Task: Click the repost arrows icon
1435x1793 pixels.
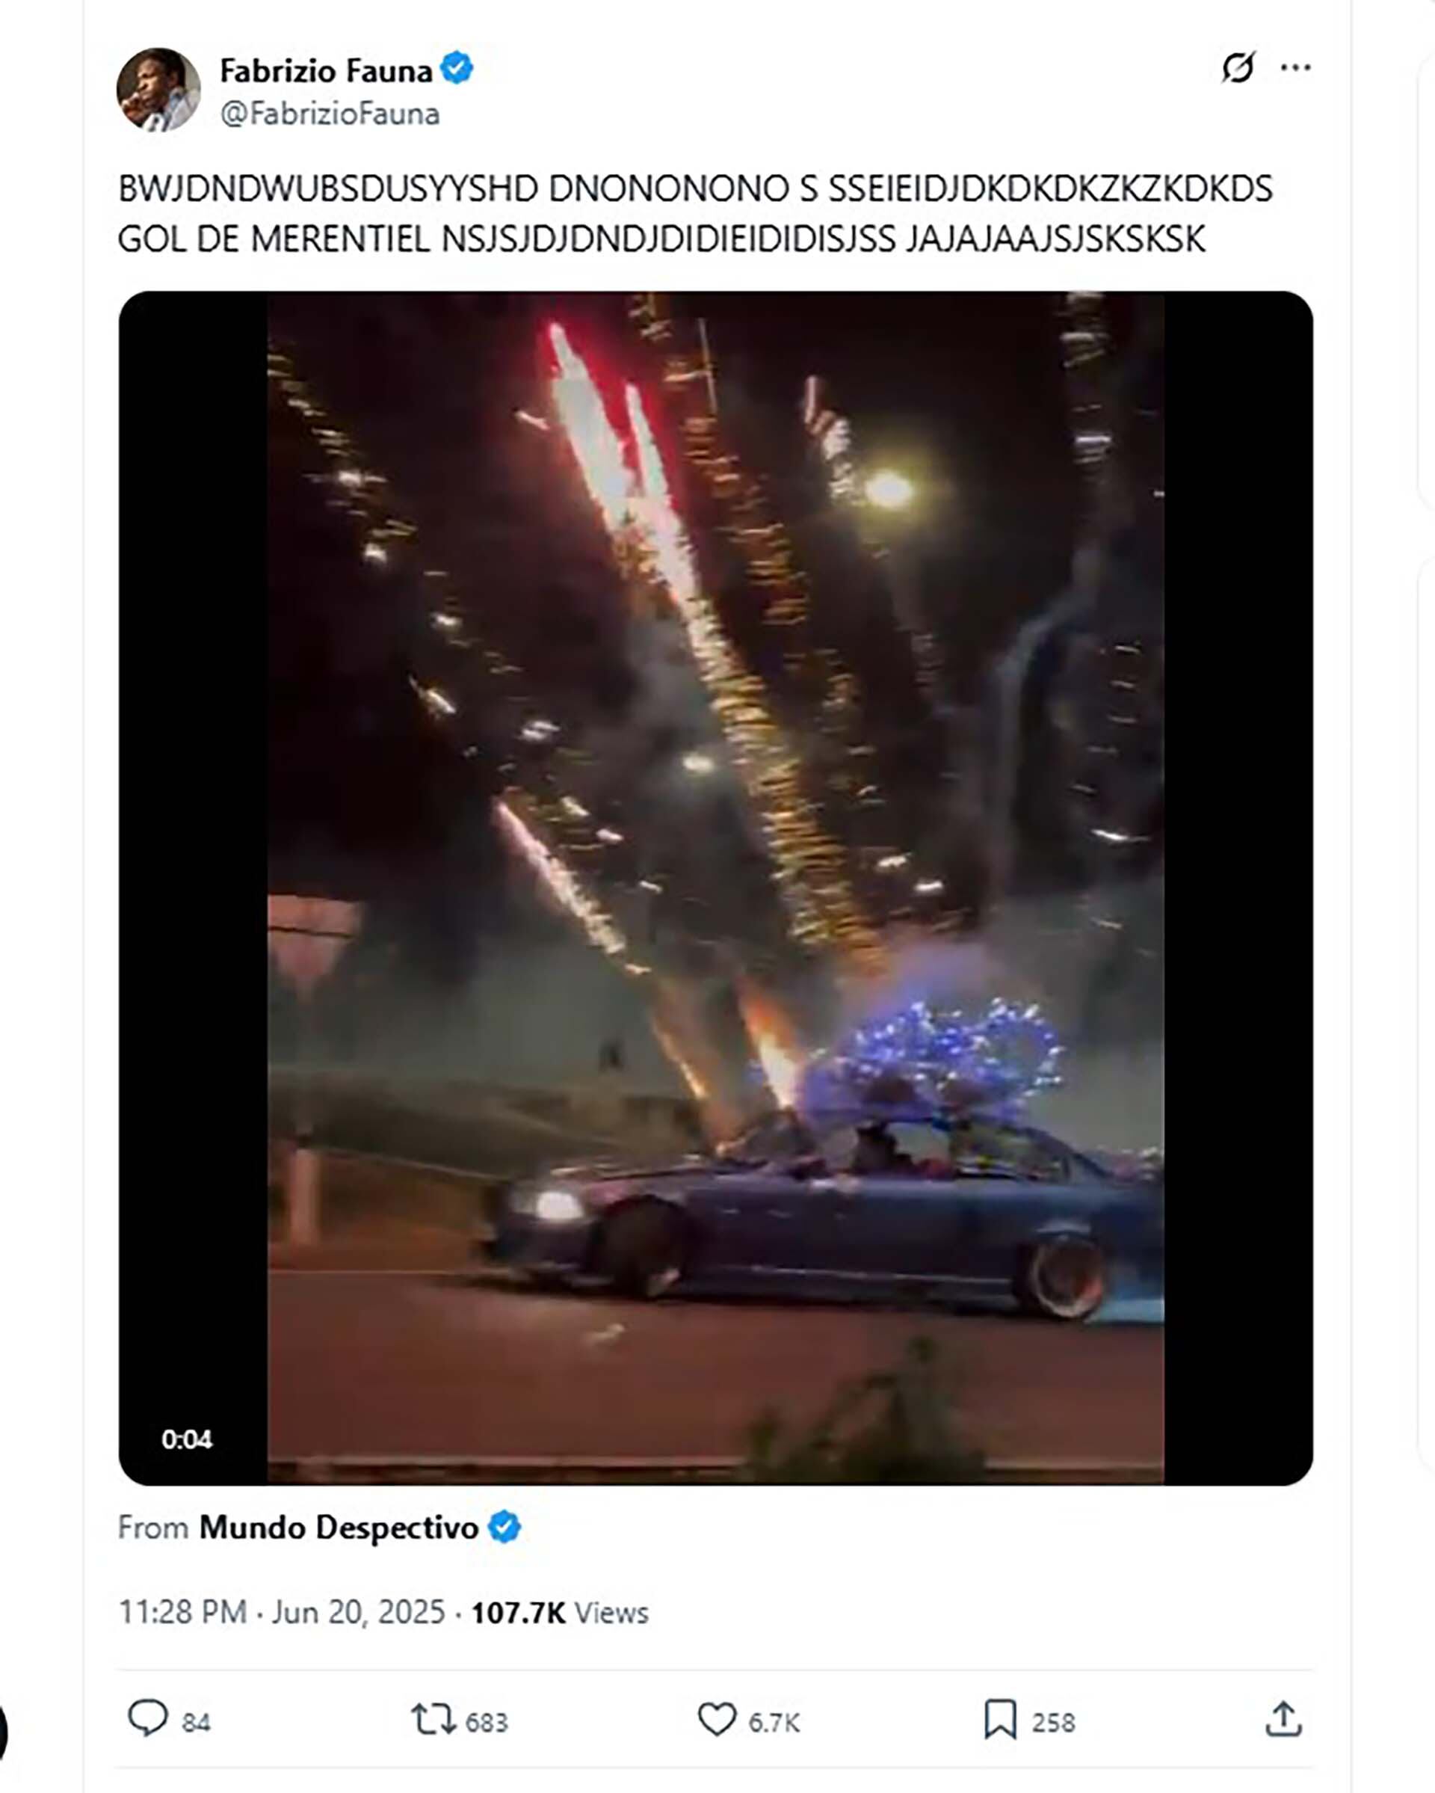Action: tap(433, 1719)
